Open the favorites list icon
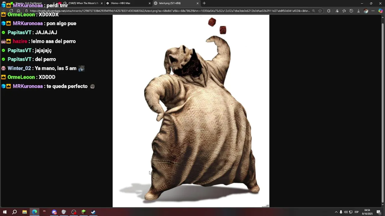This screenshot has height=216, width=385. (344, 11)
